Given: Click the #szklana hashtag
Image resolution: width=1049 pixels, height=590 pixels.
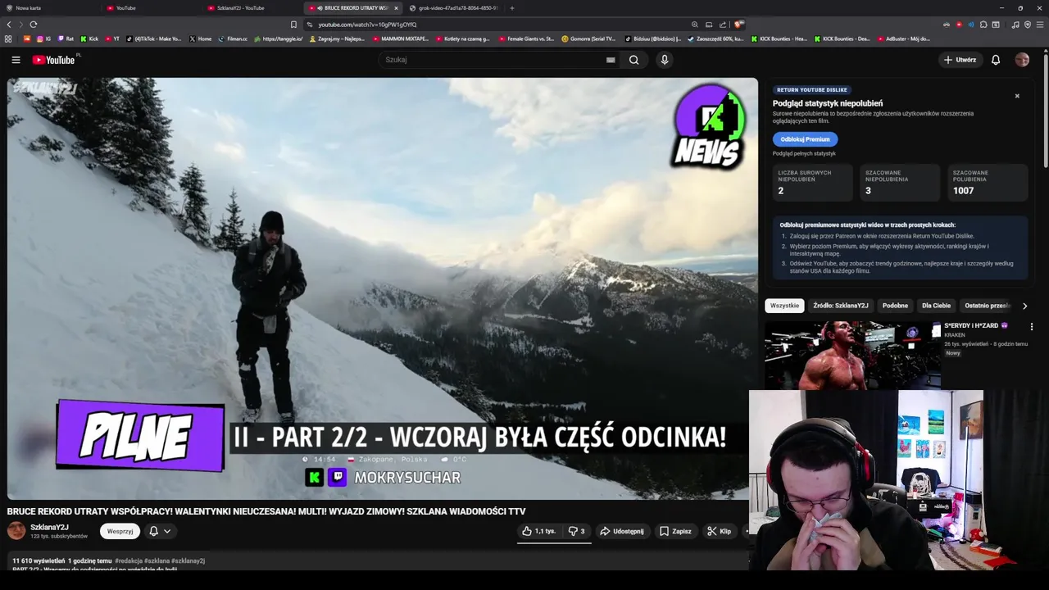Looking at the screenshot, I should [x=157, y=560].
